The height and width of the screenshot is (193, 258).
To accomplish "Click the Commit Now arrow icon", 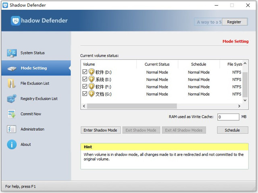I will pos(12,114).
